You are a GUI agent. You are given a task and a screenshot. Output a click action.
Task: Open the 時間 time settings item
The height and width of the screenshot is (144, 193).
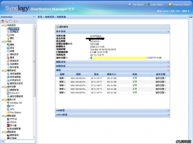click(11, 51)
